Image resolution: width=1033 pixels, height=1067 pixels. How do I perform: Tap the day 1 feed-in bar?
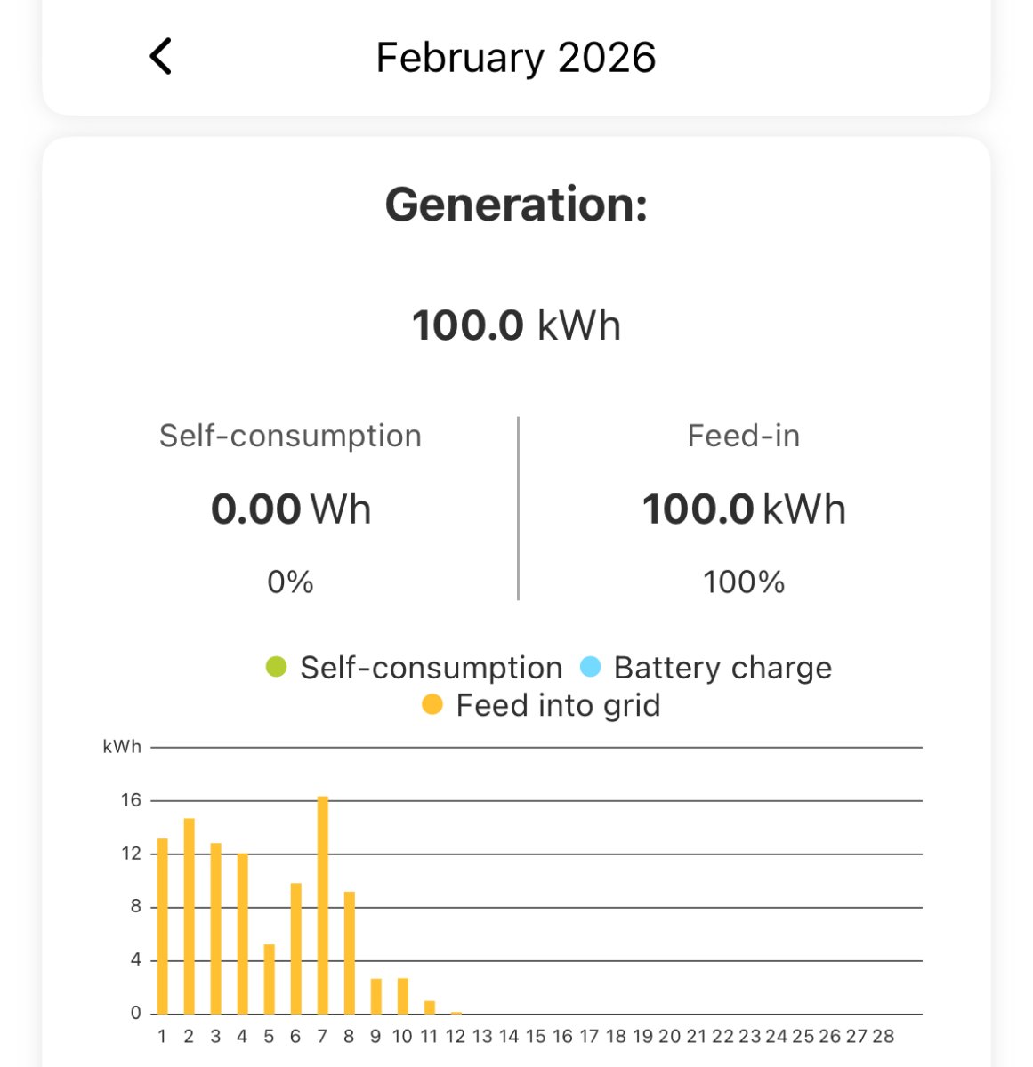coord(163,927)
